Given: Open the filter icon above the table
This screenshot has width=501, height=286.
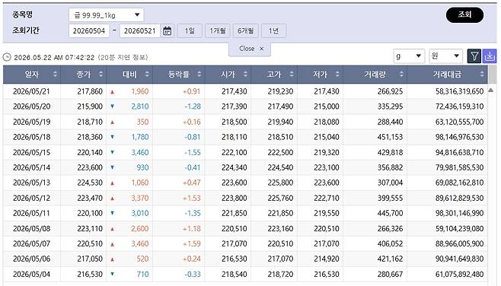Looking at the screenshot, I should point(474,56).
